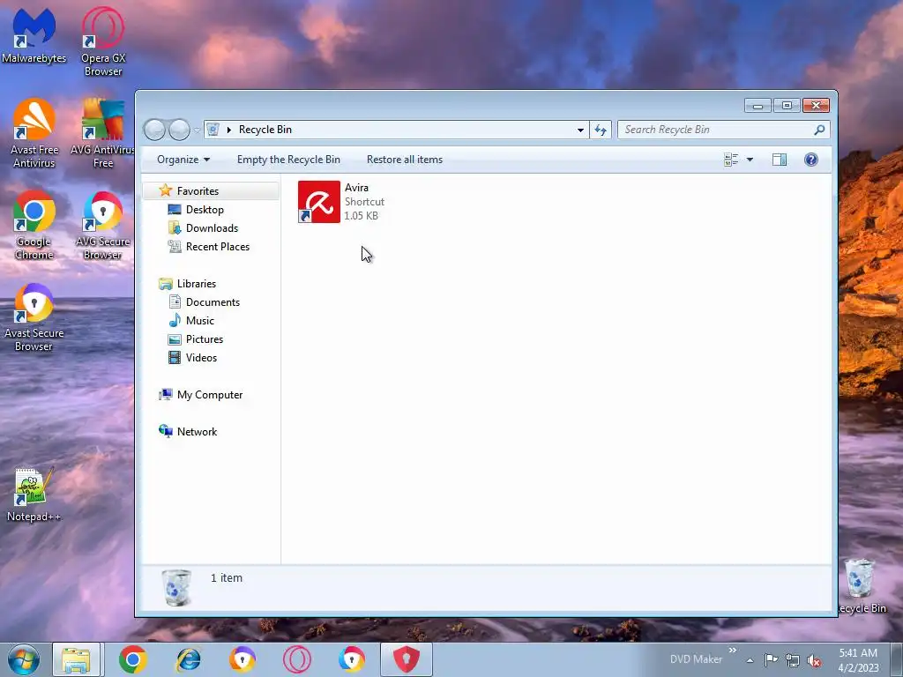Open the Windows Start menu
The height and width of the screenshot is (677, 903).
tap(23, 659)
